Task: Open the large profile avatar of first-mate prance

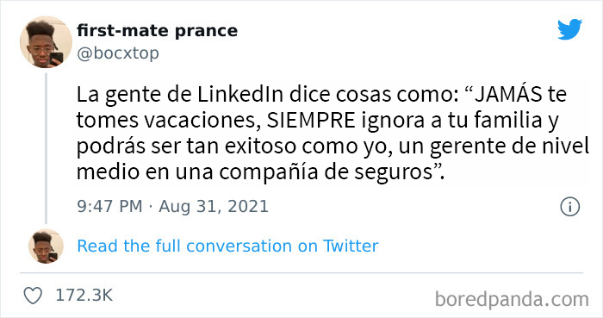Action: (46, 42)
